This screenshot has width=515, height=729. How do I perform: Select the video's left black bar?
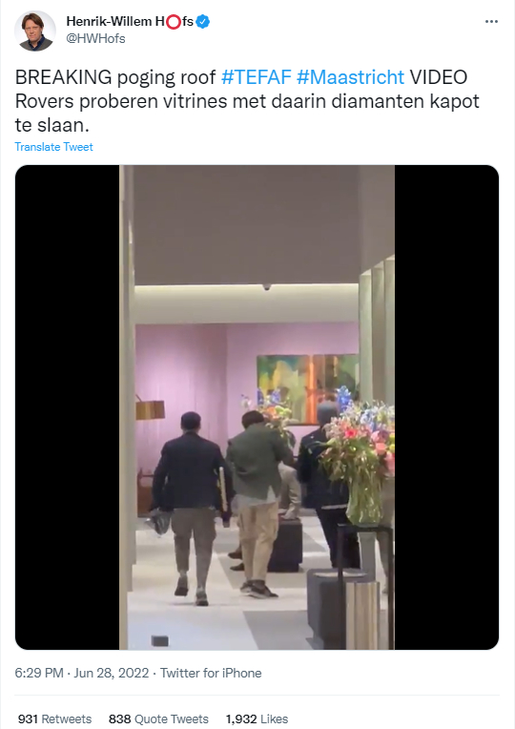(67, 407)
